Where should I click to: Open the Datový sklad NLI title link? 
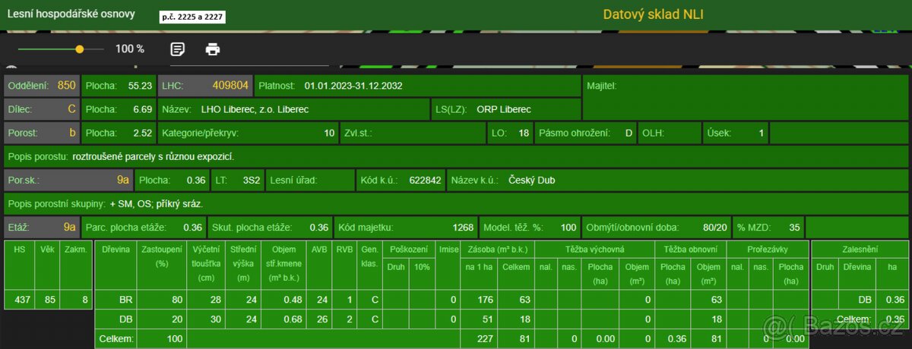658,14
